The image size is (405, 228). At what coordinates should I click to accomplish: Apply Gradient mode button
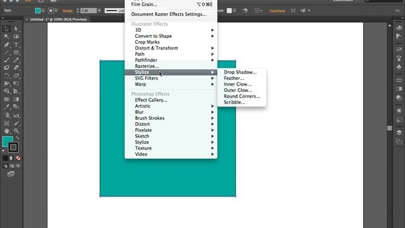[11, 158]
